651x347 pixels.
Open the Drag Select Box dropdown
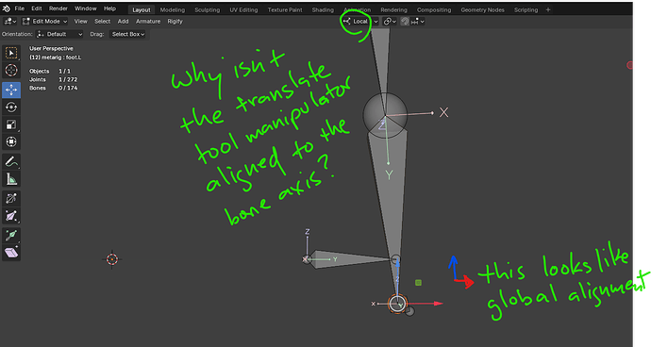coord(128,35)
